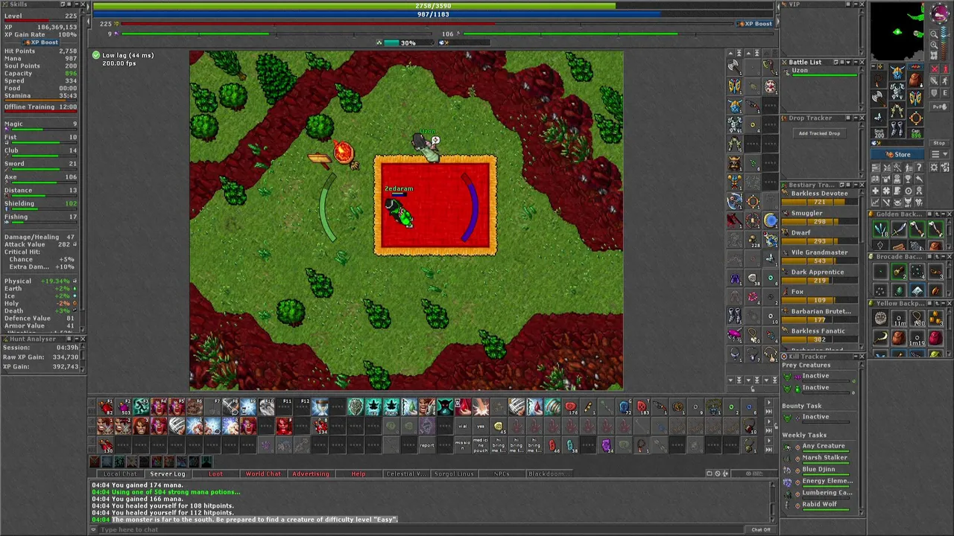This screenshot has width=954, height=536.
Task: Click red rune hotkey count 176
Action: [571, 406]
